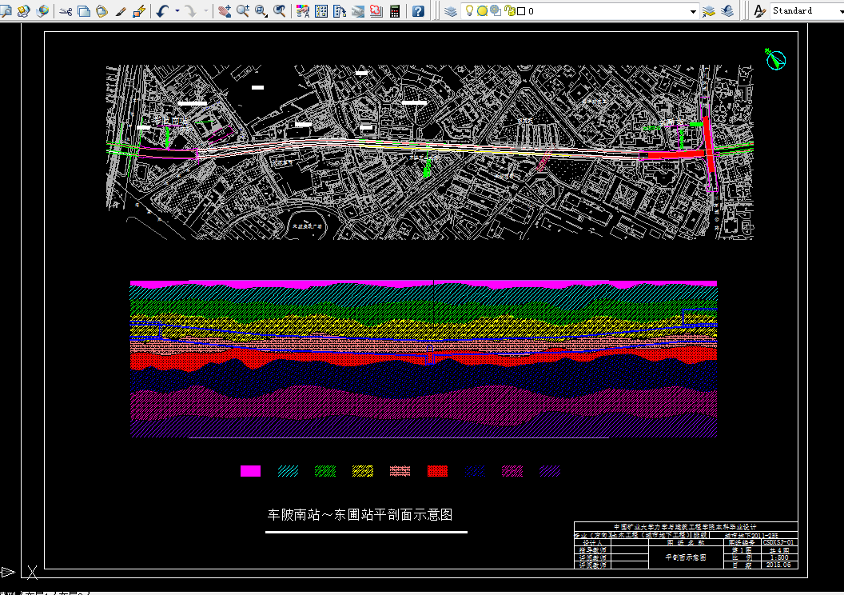
Task: Select the yellow hatched legend swatch
Action: click(x=362, y=471)
